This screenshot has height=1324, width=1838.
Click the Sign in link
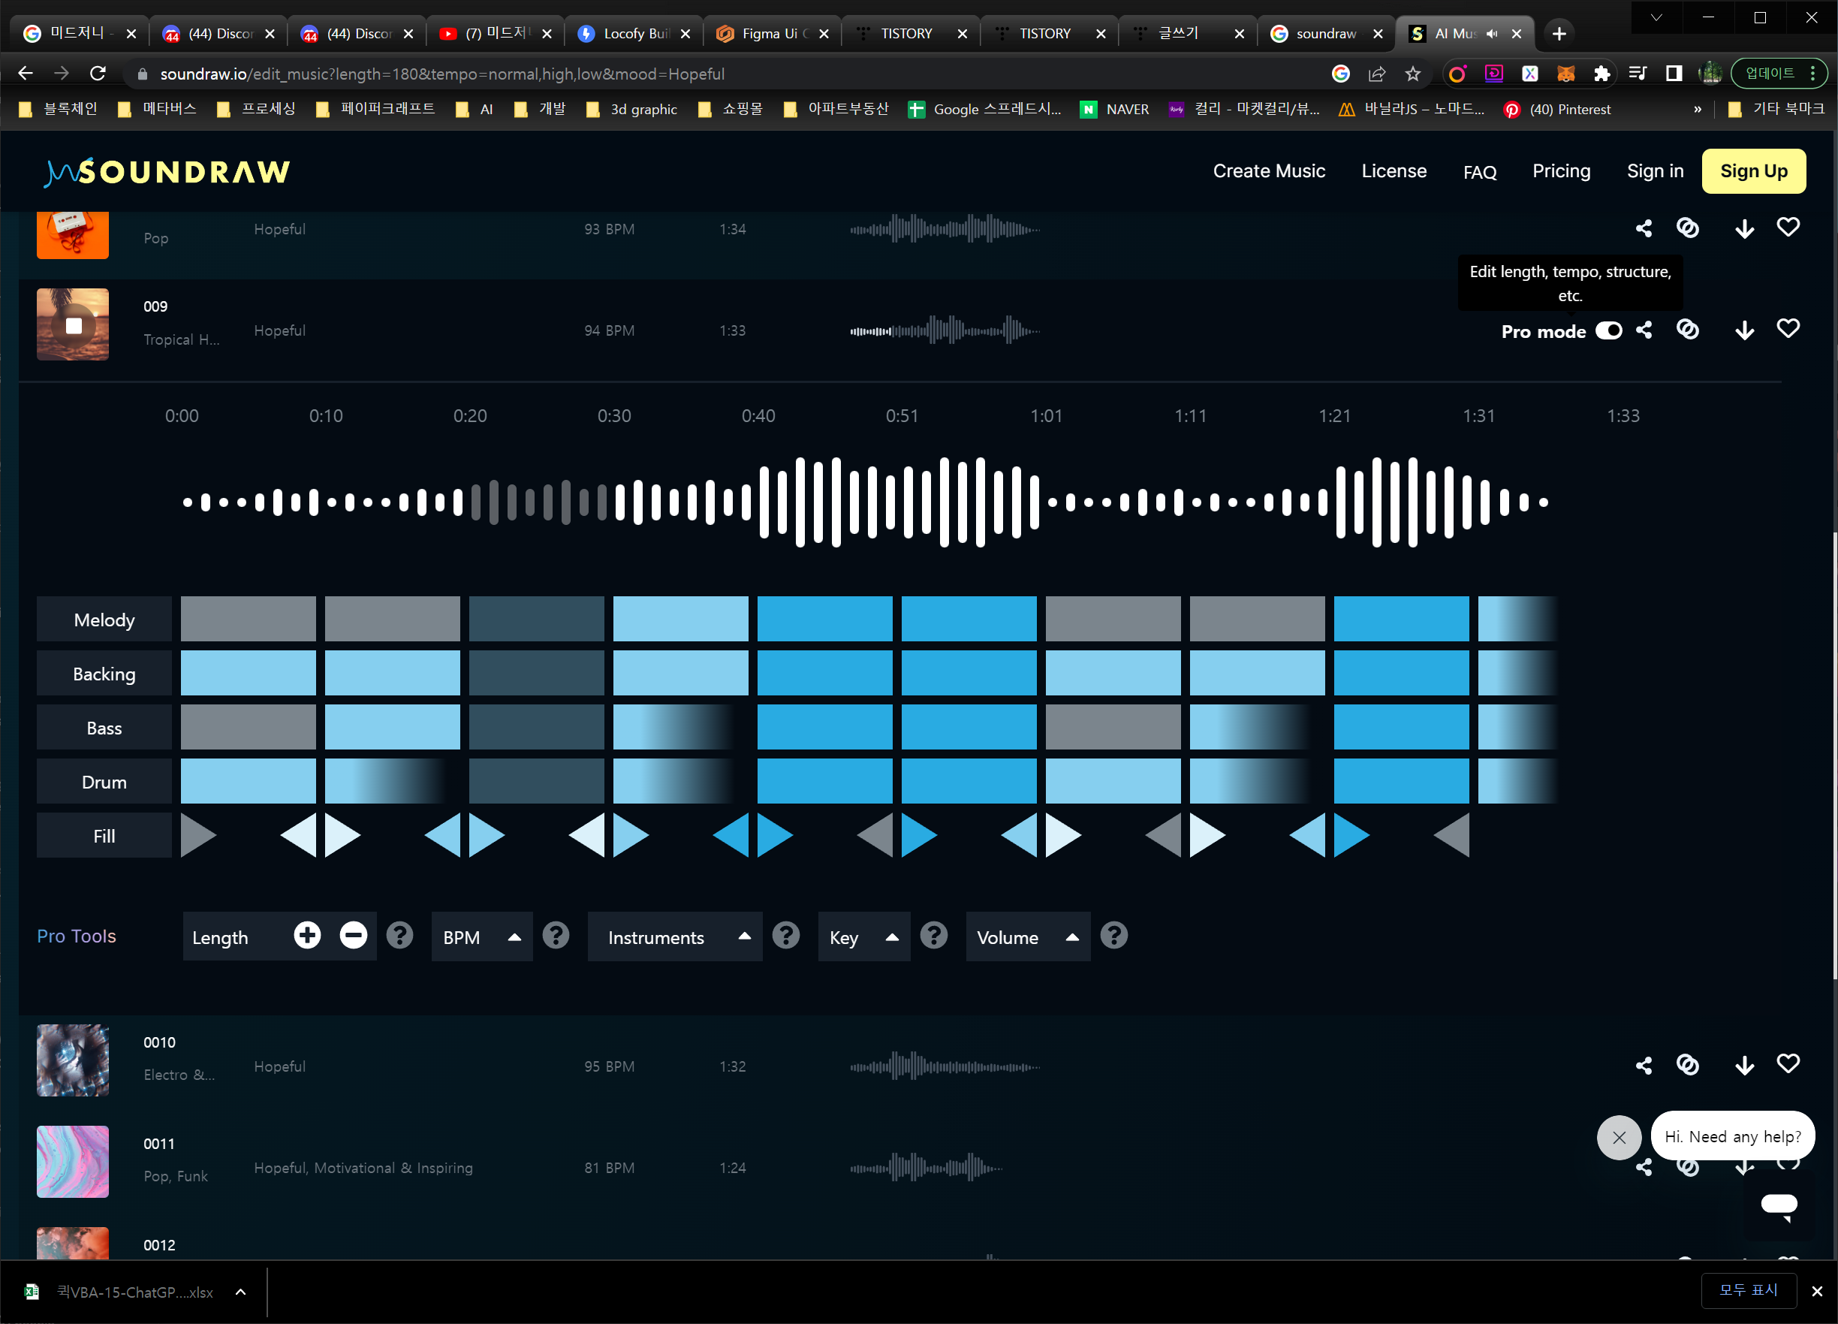click(1655, 171)
